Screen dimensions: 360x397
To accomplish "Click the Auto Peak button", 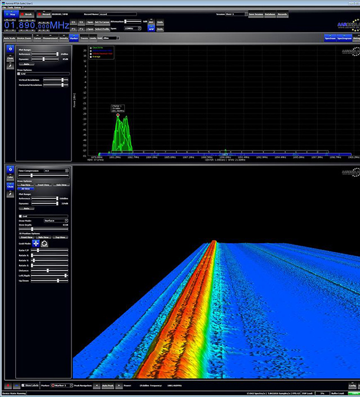I will 108,385.
